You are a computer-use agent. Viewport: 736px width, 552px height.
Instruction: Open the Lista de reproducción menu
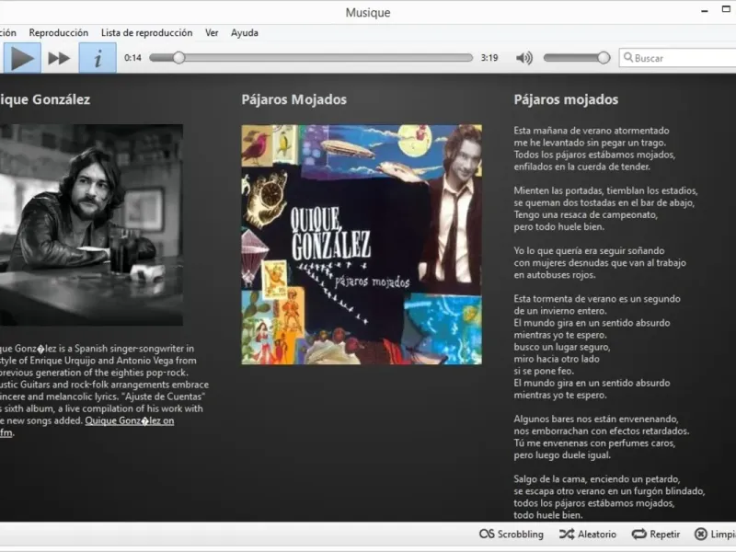click(147, 33)
